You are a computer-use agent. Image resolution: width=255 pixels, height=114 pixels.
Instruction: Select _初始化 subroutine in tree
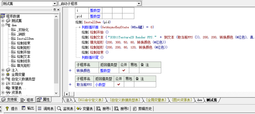point(23,30)
